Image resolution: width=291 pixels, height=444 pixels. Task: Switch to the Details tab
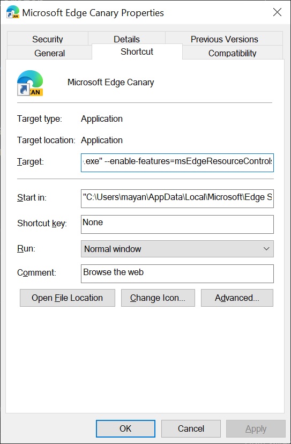(x=126, y=39)
